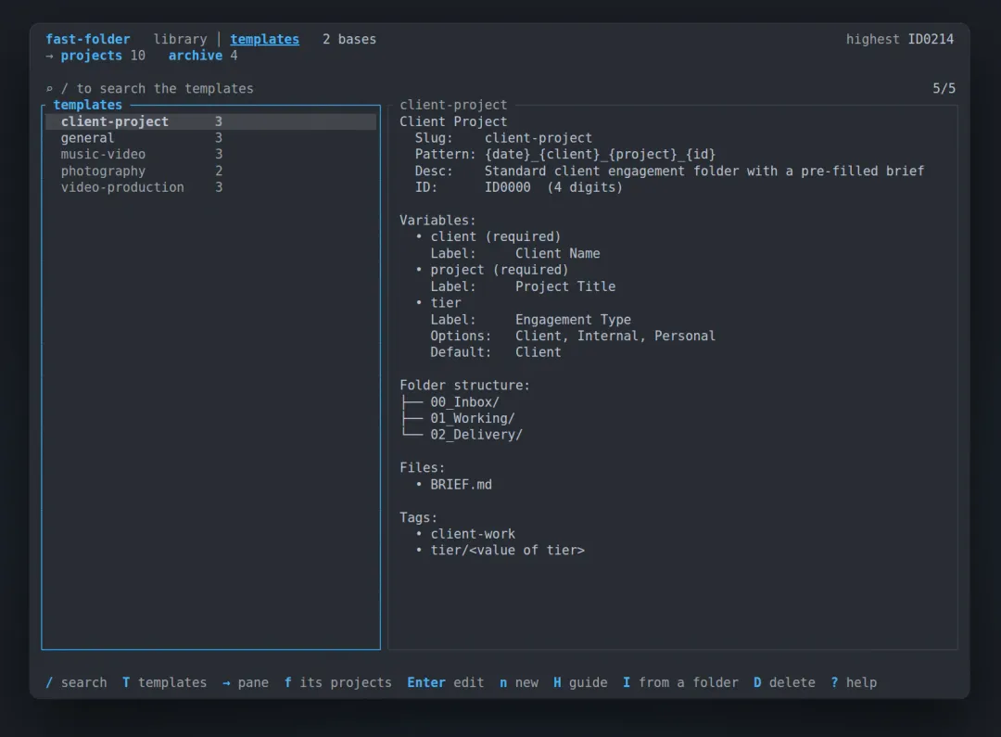Click the Default value 'Client'

click(x=539, y=352)
